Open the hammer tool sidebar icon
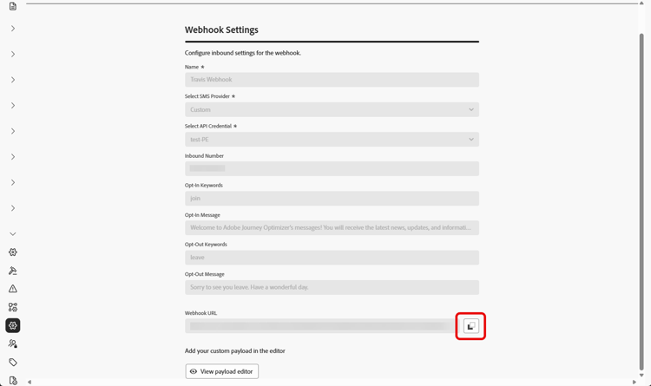The width and height of the screenshot is (651, 386). click(13, 271)
